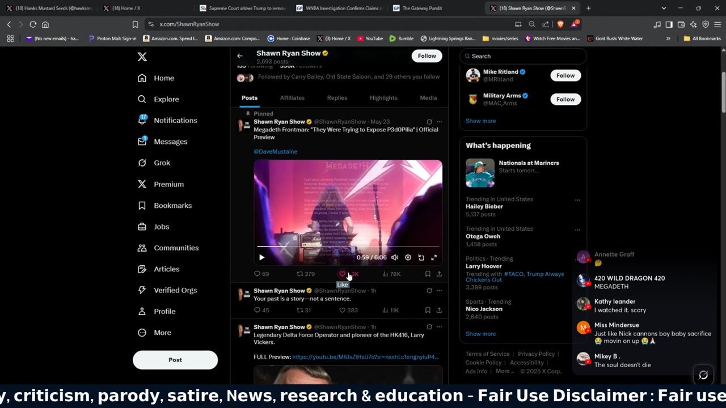726x408 pixels.
Task: Open Communities in the sidebar
Action: pyautogui.click(x=168, y=248)
